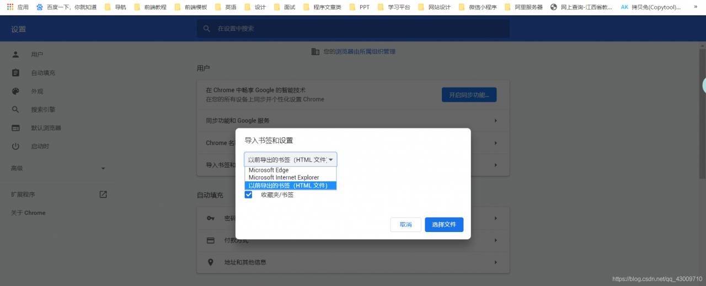Expand the 导入书签和设置 row arrow
The height and width of the screenshot is (286, 706).
click(x=495, y=165)
